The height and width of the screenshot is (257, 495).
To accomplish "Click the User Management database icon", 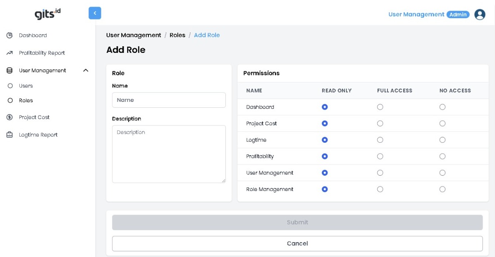I will tap(10, 71).
